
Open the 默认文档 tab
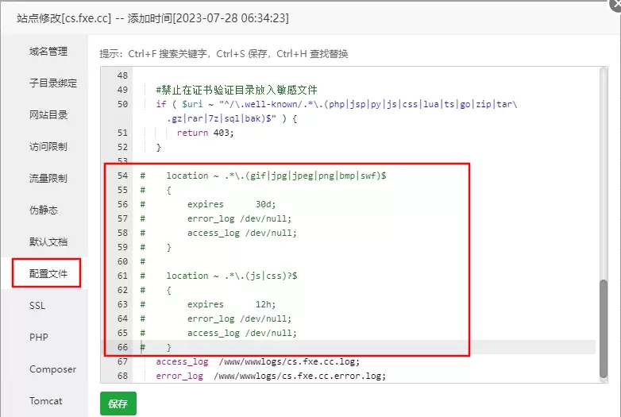[x=48, y=241]
